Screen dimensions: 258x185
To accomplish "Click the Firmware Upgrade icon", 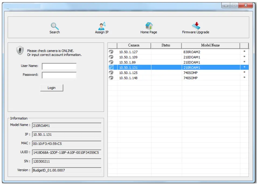I will click(196, 26).
